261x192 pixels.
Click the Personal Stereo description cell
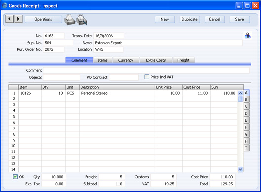pyautogui.click(x=117, y=93)
